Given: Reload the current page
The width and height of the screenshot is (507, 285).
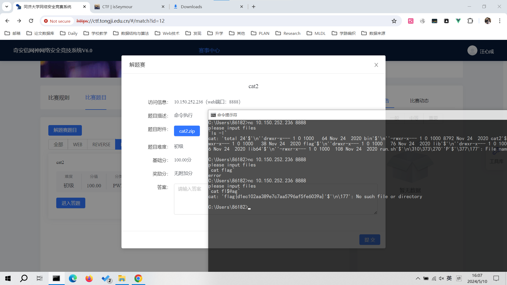Looking at the screenshot, I should (31, 21).
